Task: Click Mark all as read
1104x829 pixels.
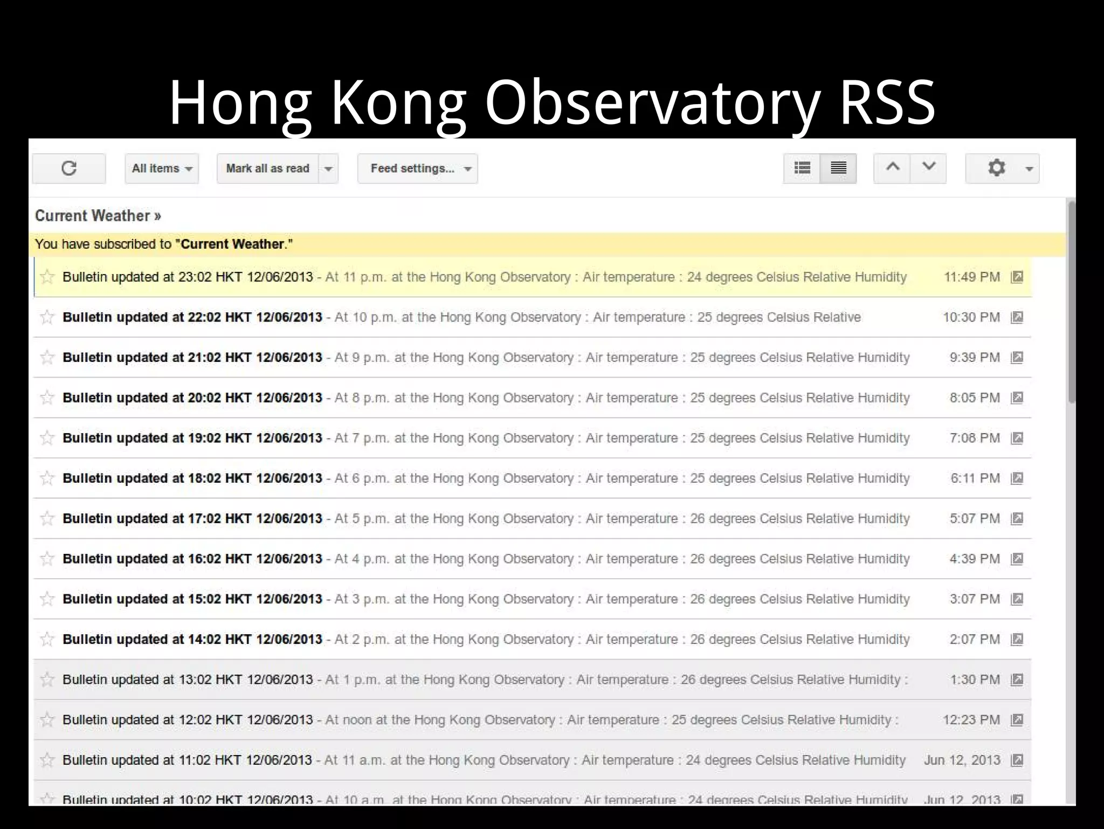Action: [268, 168]
